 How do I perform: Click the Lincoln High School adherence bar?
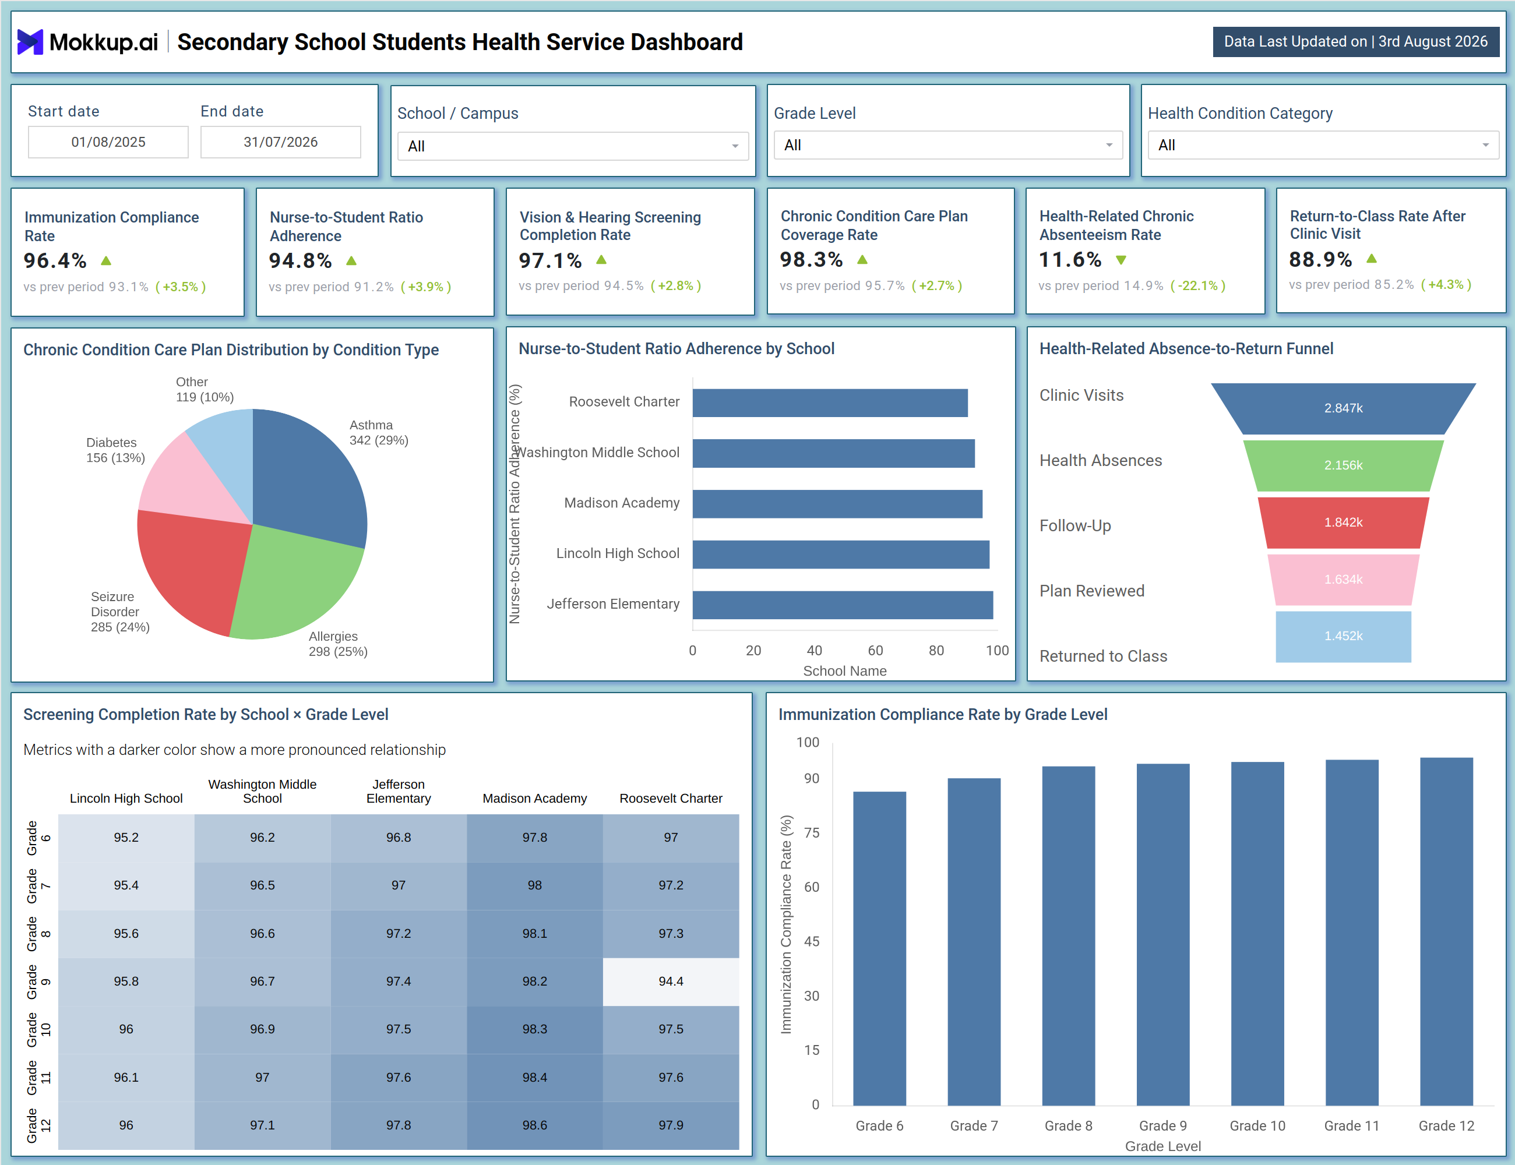pyautogui.click(x=841, y=555)
